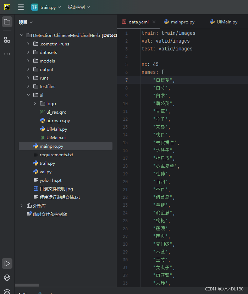The width and height of the screenshot is (248, 294).
Task: Click the Python icon beside val.py
Action: pos(36,171)
